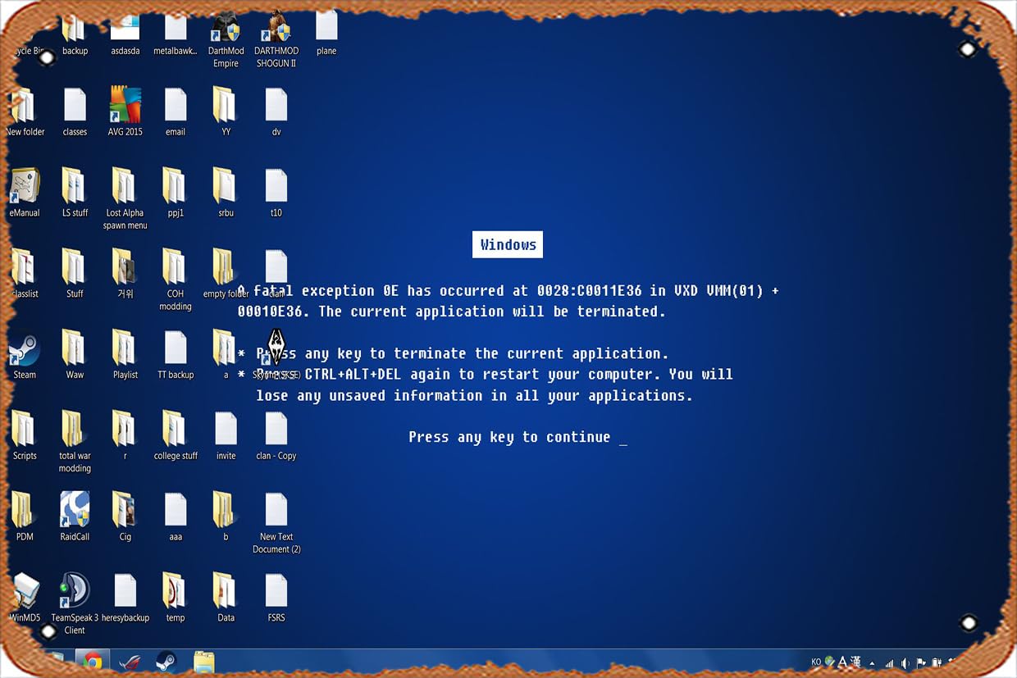Open File Explorer from the taskbar
The width and height of the screenshot is (1017, 678).
click(203, 662)
